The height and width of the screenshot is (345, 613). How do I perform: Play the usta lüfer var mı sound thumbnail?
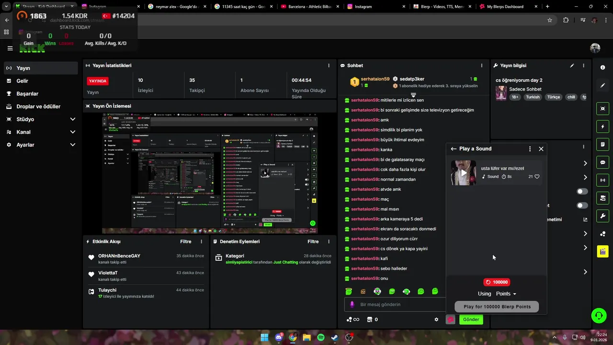(x=463, y=173)
